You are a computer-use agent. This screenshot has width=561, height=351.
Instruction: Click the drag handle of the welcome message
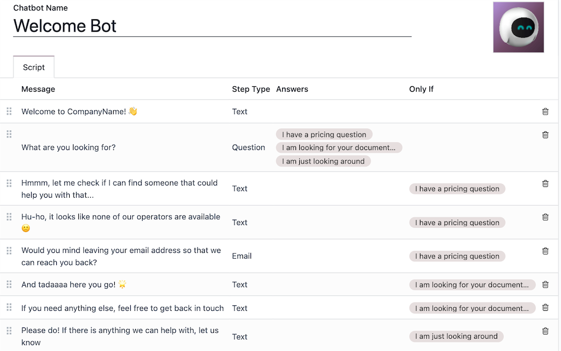pyautogui.click(x=9, y=111)
